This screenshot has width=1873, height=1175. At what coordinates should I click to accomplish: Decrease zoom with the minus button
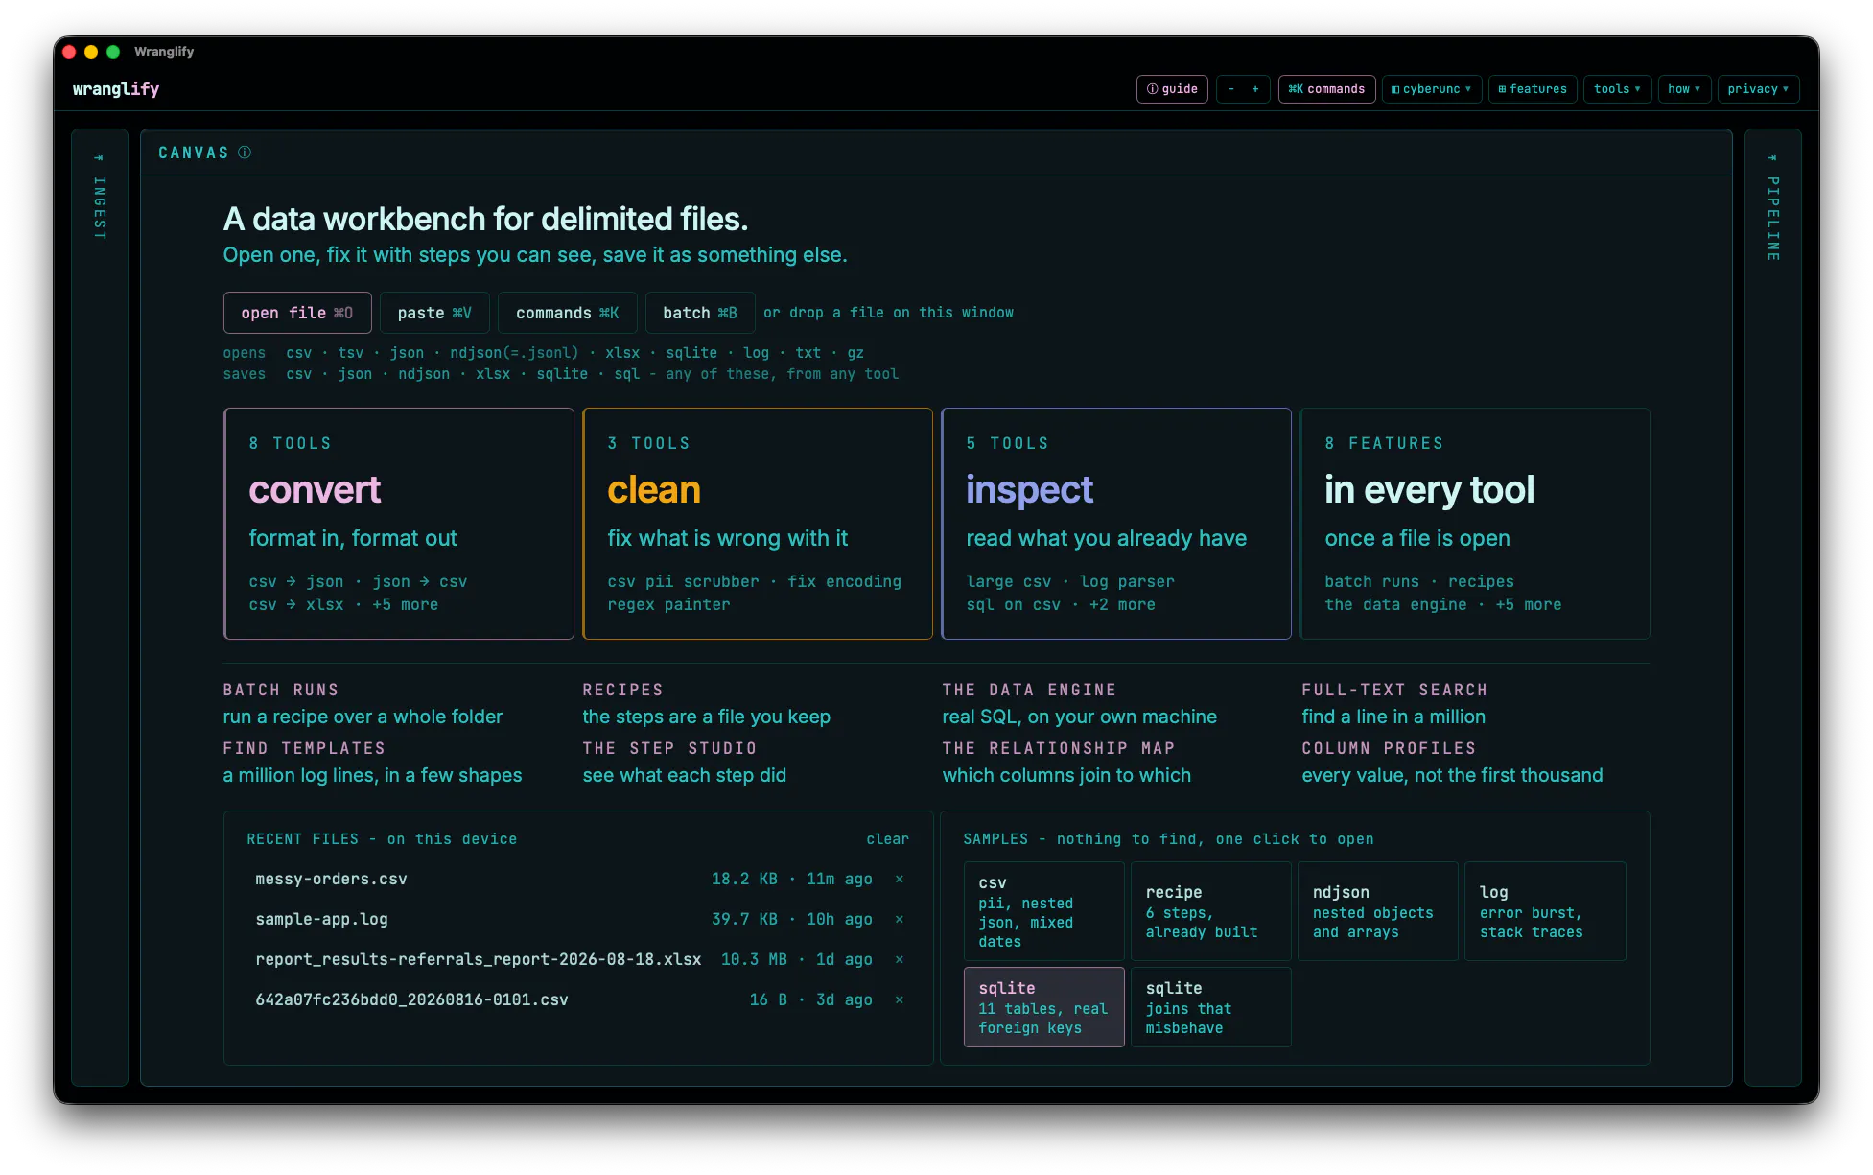(1231, 89)
